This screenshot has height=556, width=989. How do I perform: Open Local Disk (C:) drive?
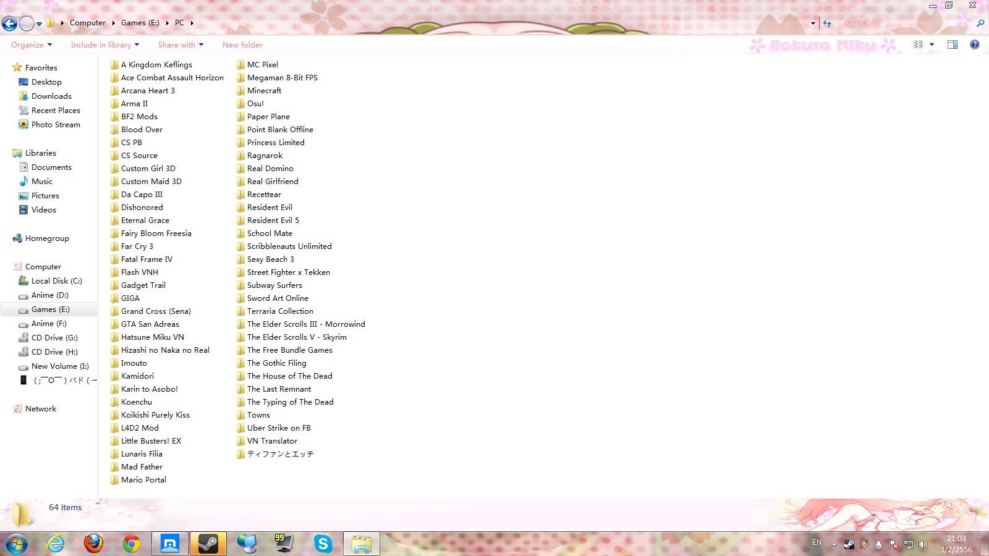[56, 281]
